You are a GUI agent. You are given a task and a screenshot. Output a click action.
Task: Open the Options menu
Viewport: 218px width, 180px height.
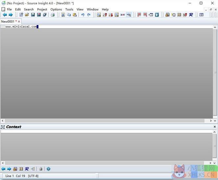pos(56,9)
